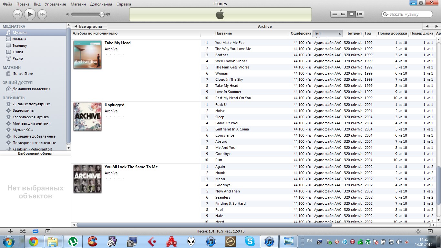The image size is (441, 248).
Task: Switch to Cover Flow view
Action: 360,14
